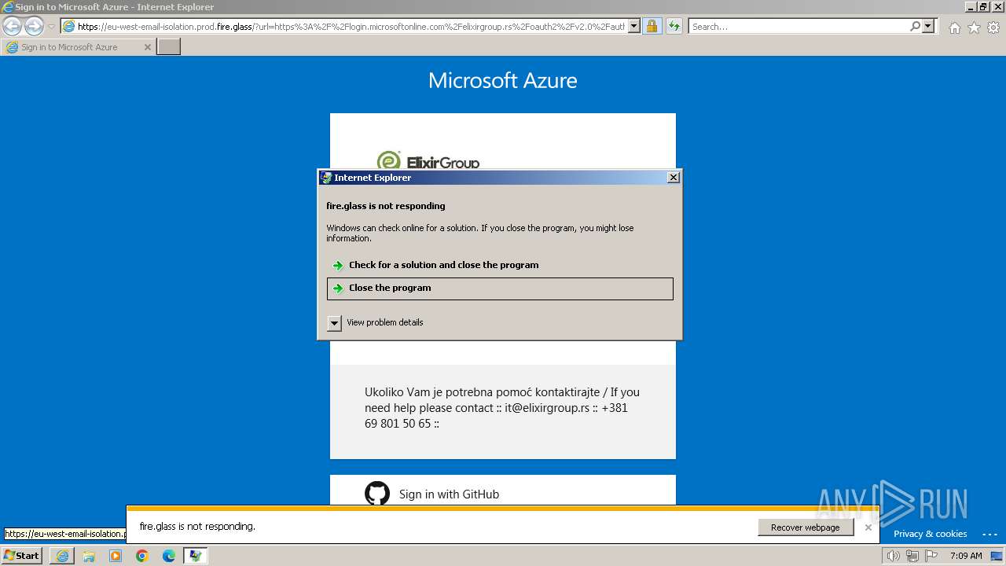The image size is (1006, 566).
Task: Click the Sign in with GitHub option
Action: point(449,494)
